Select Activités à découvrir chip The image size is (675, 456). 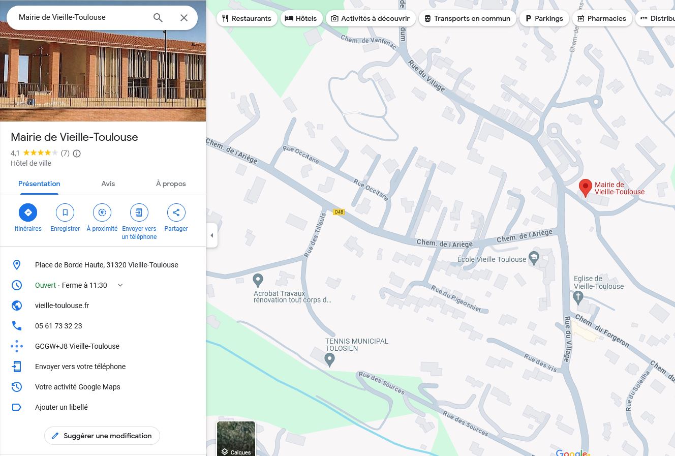371,18
